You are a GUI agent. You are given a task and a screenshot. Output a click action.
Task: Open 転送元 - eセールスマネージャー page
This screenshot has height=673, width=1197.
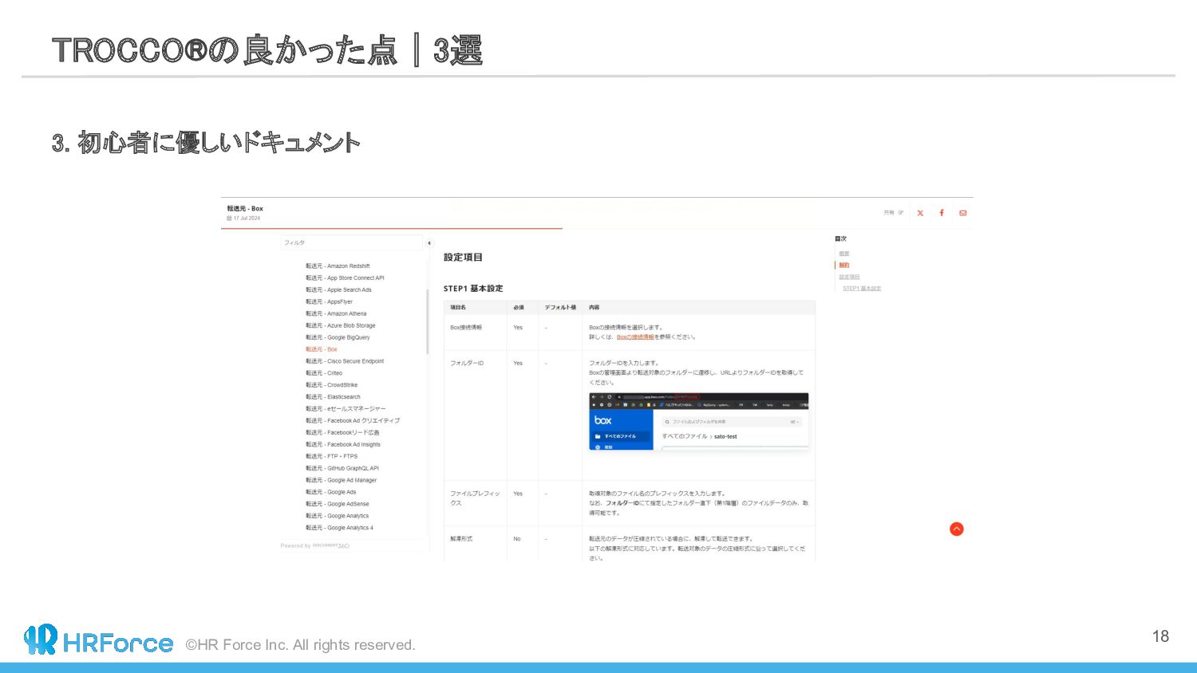point(346,409)
